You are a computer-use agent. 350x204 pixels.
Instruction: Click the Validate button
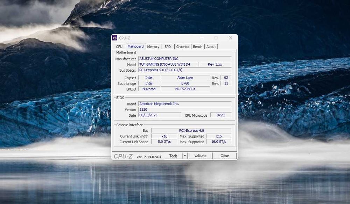point(200,156)
